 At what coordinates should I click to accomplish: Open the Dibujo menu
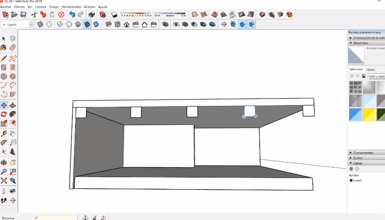(54, 7)
